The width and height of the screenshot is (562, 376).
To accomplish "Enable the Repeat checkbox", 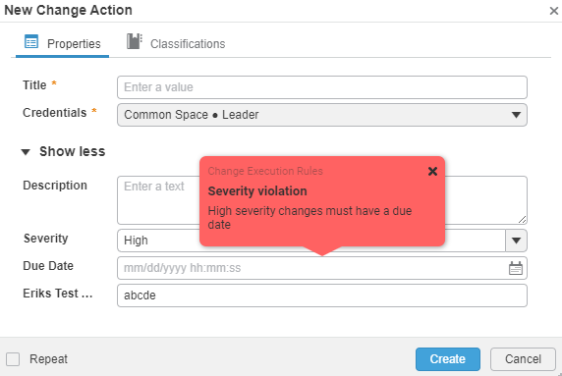I will point(13,359).
